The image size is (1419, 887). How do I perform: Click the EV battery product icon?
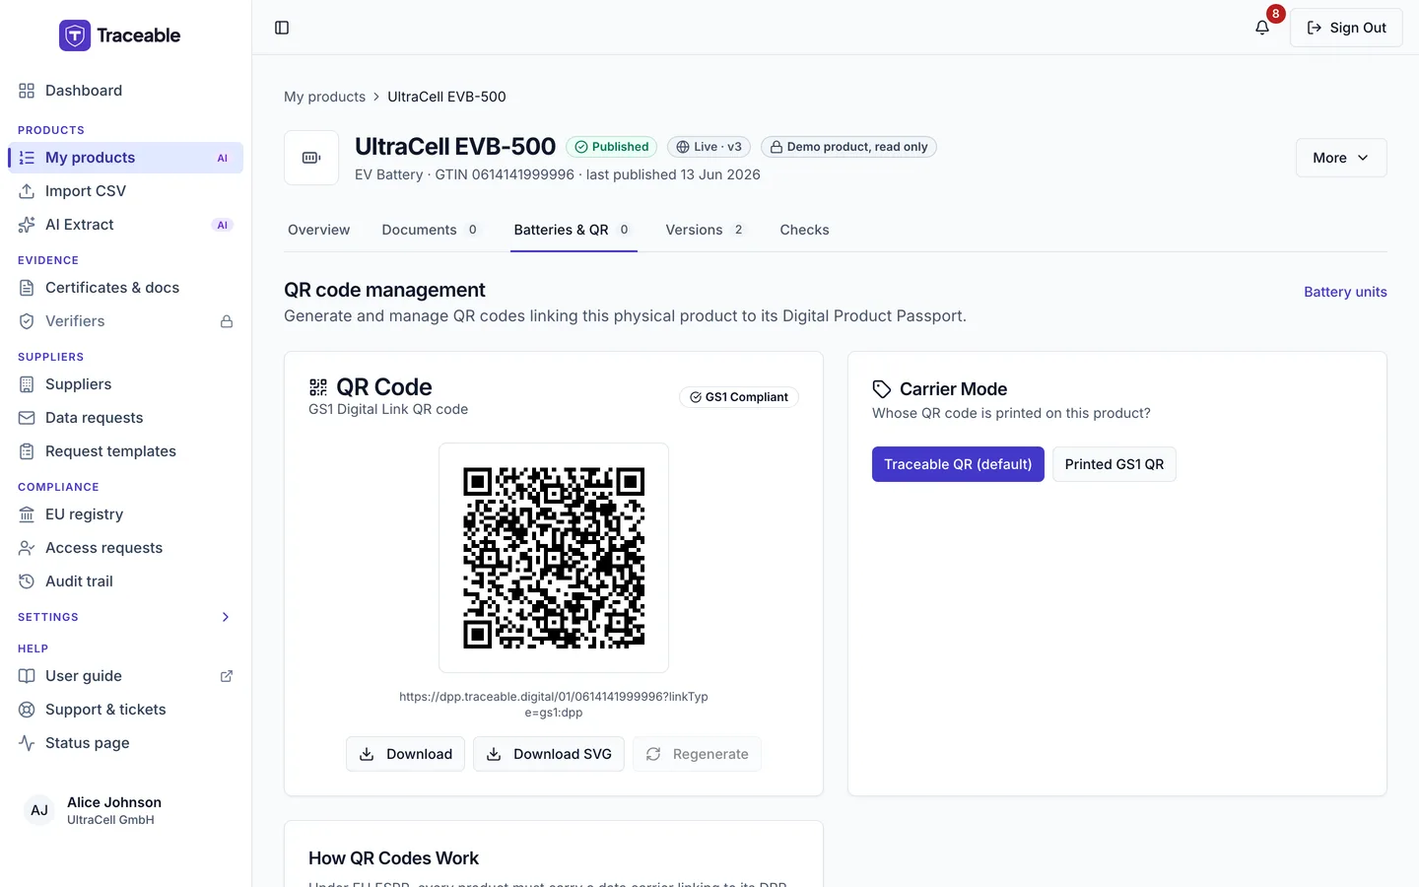tap(311, 158)
